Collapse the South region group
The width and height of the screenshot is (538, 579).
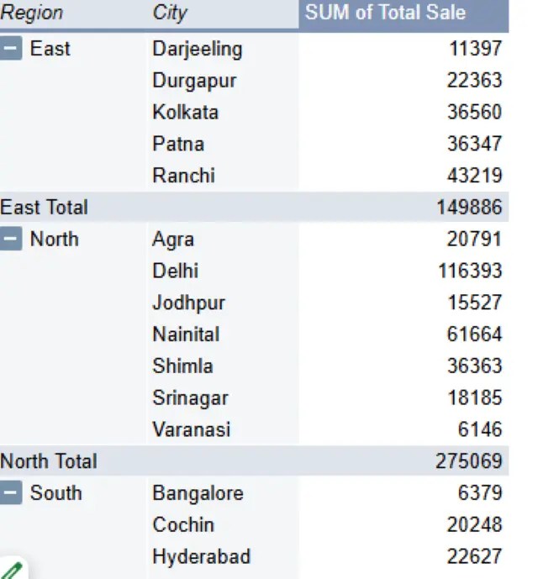click(11, 492)
